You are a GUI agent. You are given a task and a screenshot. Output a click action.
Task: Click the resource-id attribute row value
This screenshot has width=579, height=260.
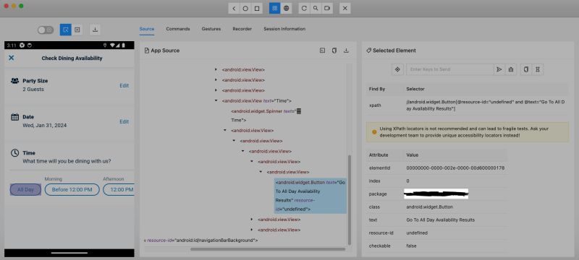click(417, 233)
